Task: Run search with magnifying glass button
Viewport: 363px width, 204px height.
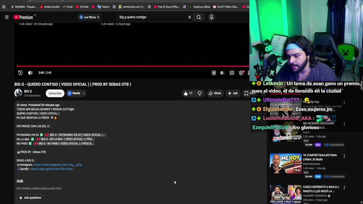Action: click(x=199, y=17)
